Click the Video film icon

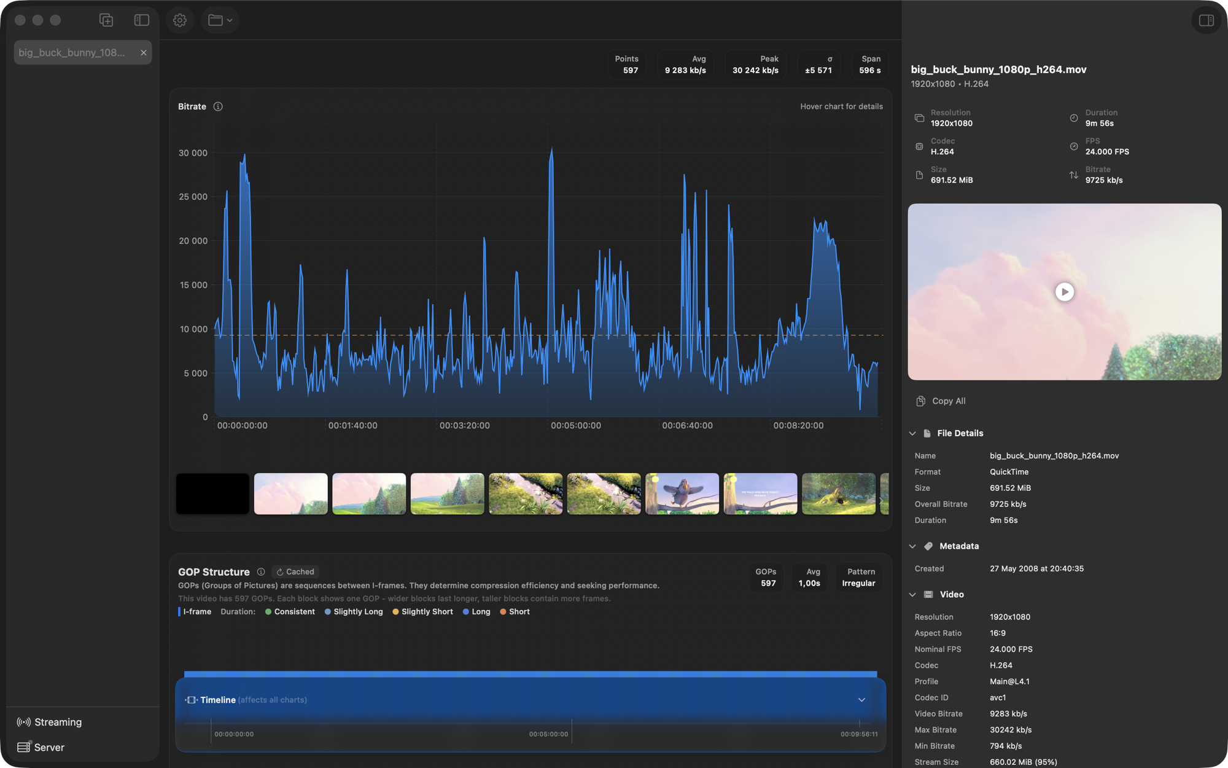point(928,595)
